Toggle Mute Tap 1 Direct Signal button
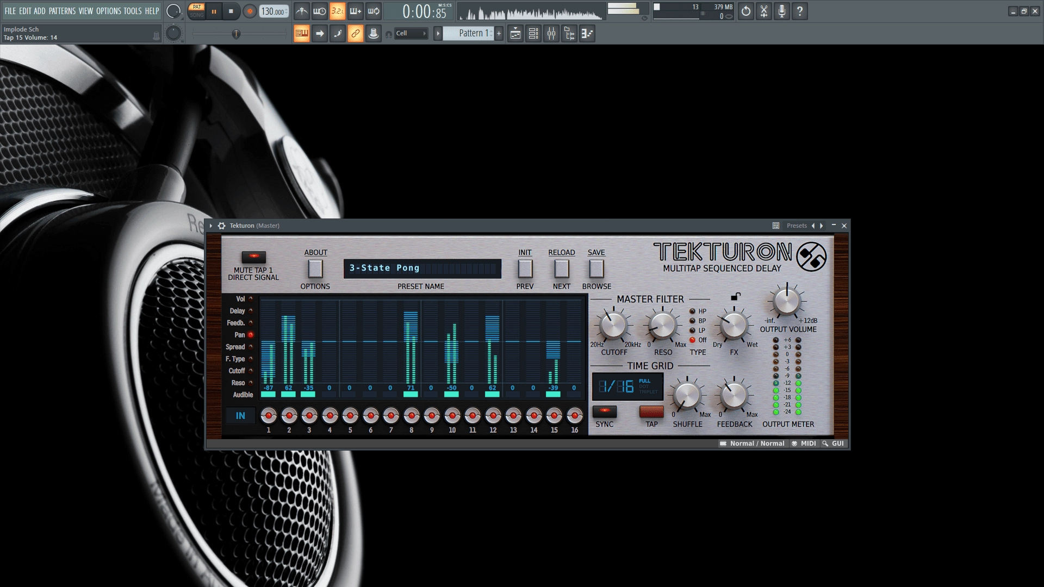Screen dimensions: 1044x587 (x=254, y=257)
